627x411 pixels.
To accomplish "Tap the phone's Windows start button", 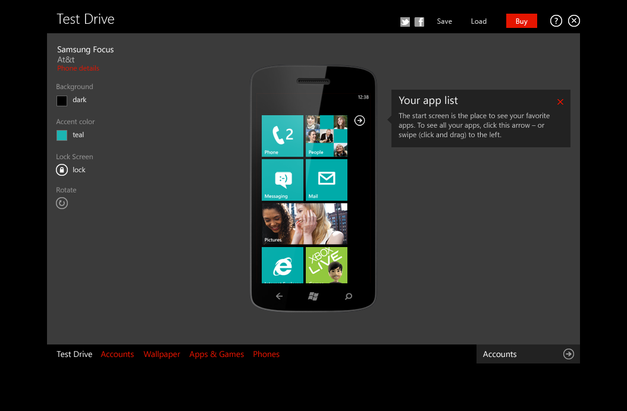I will (x=313, y=296).
